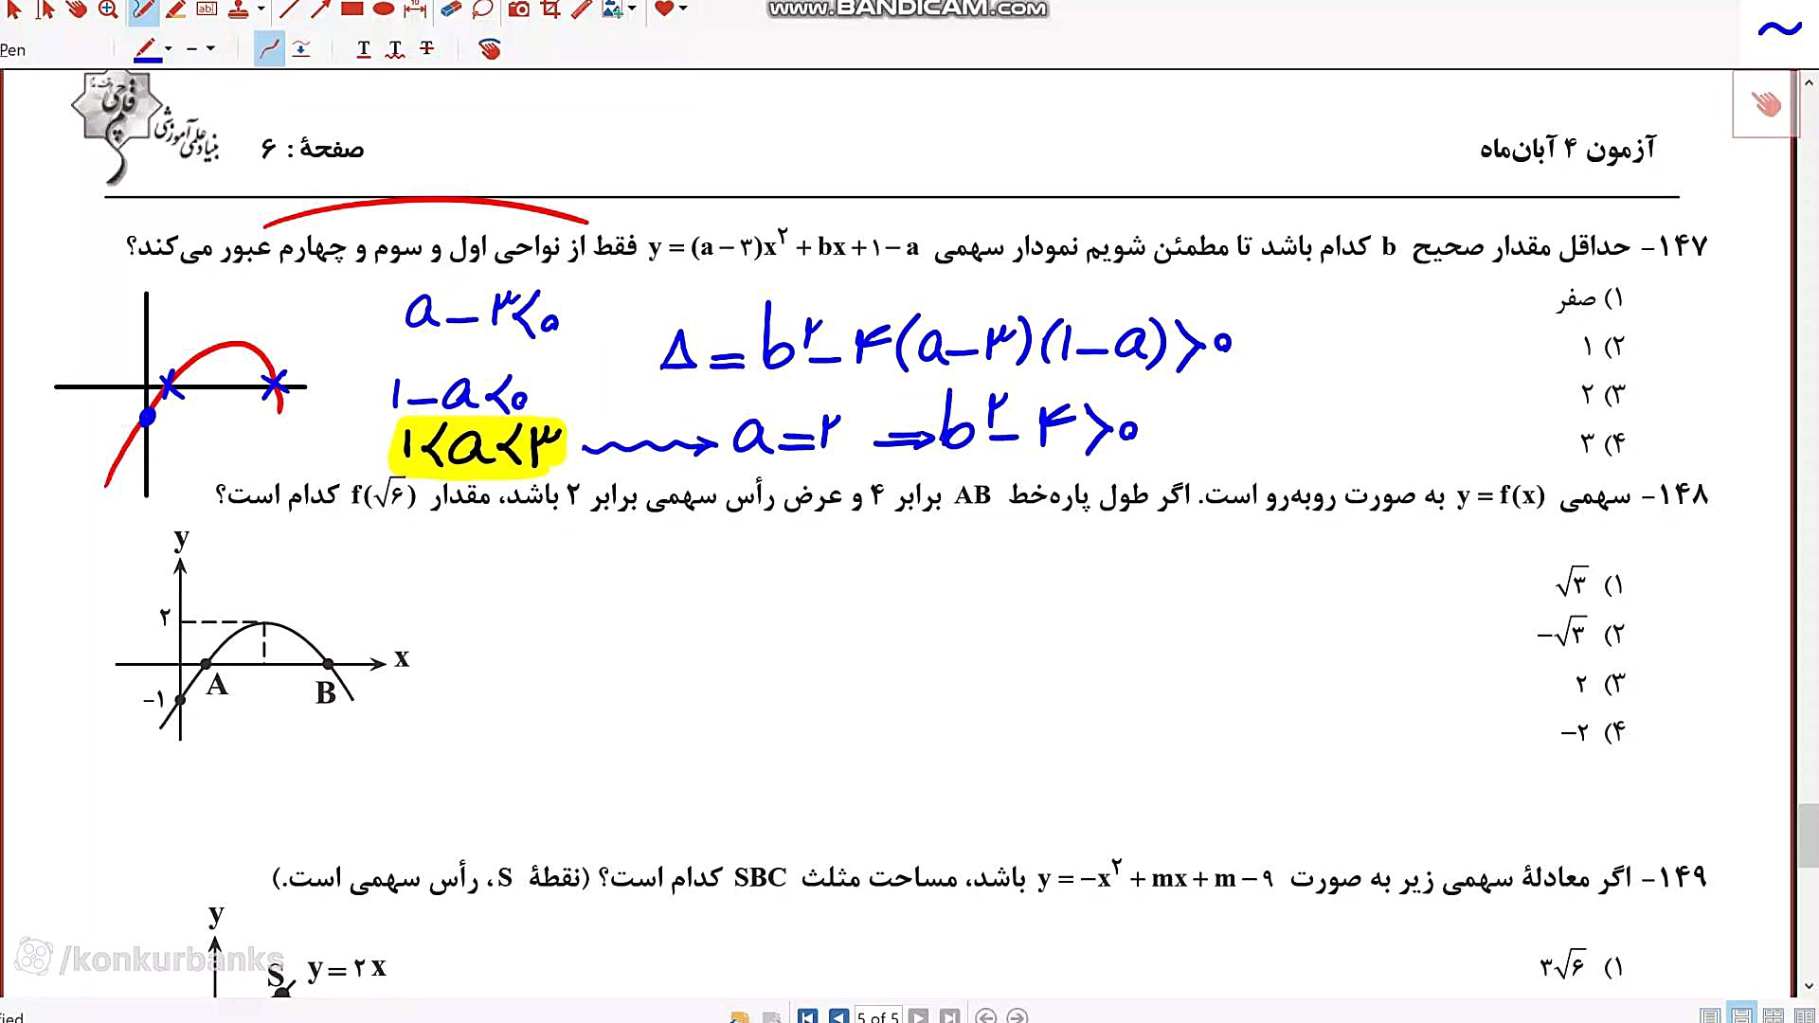Open the pen color dropdown arrow
This screenshot has height=1023, width=1819.
tap(169, 48)
